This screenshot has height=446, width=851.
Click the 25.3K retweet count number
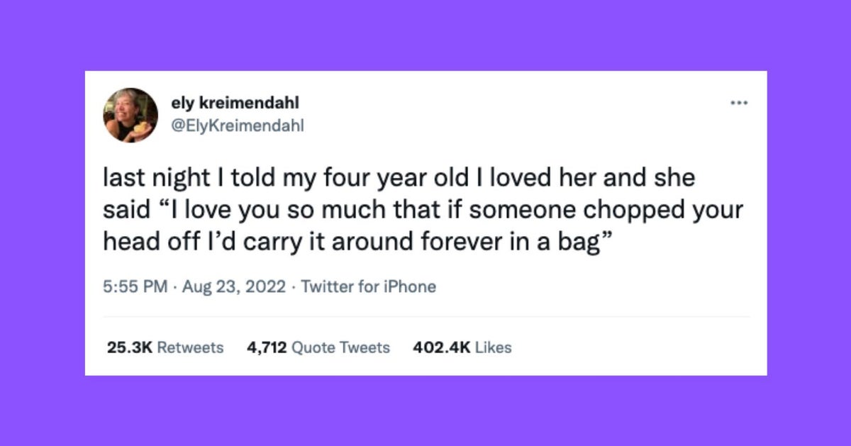point(128,347)
